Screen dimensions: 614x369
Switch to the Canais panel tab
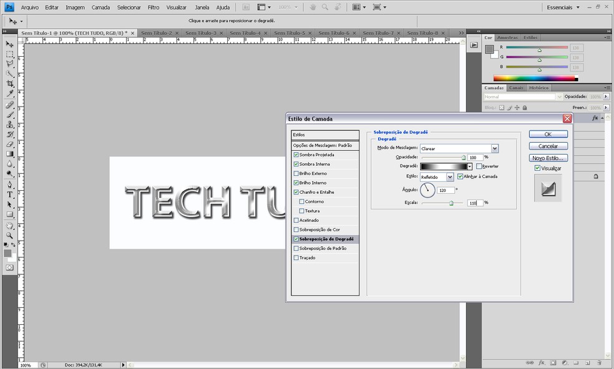516,88
